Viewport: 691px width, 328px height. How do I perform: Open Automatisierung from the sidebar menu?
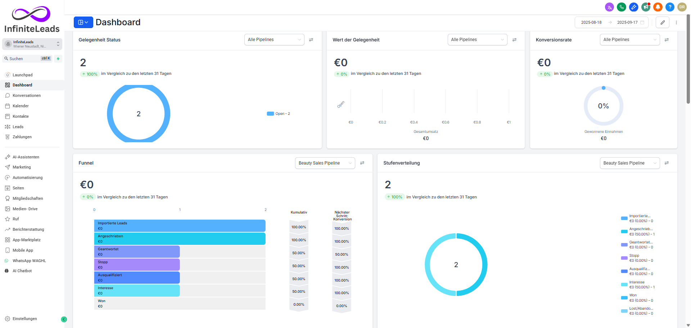tap(27, 178)
